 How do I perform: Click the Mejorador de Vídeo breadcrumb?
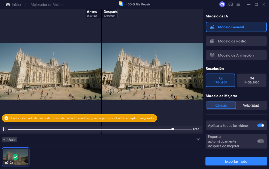(x=46, y=5)
